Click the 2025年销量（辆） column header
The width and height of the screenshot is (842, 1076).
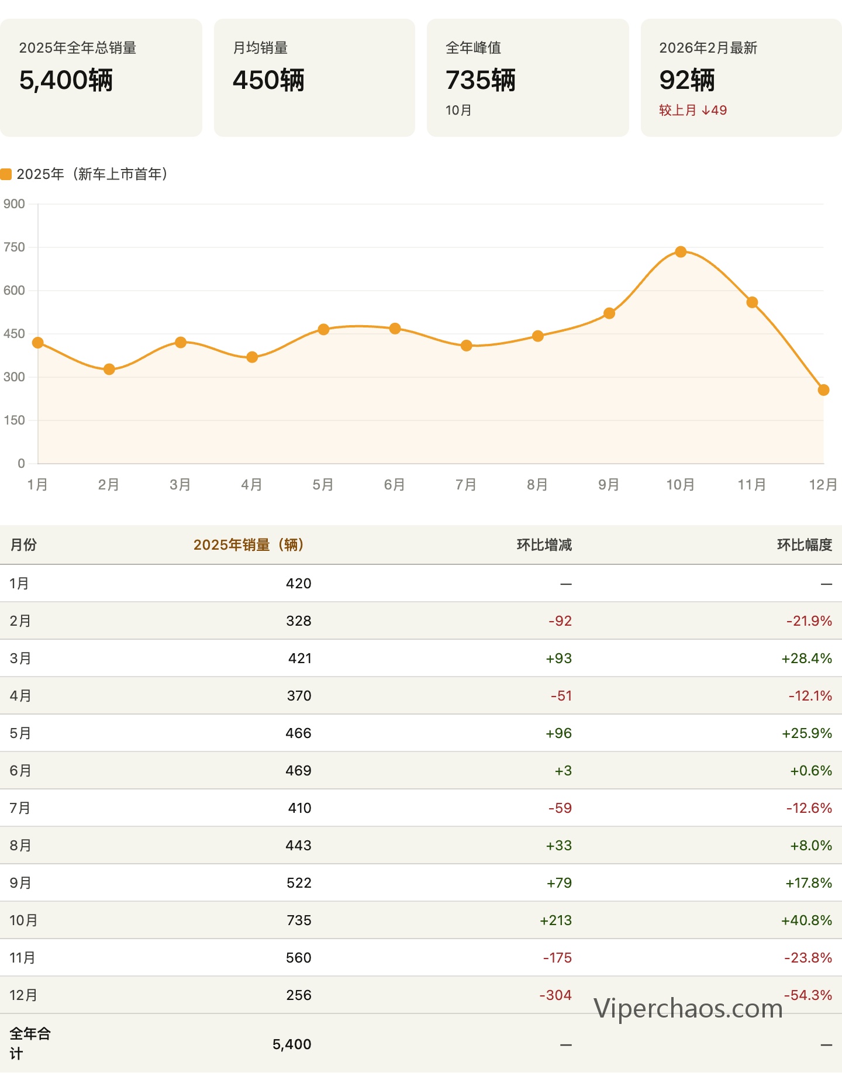pyautogui.click(x=249, y=545)
